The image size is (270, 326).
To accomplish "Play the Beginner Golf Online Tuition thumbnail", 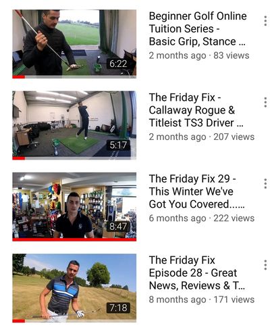I will (74, 44).
